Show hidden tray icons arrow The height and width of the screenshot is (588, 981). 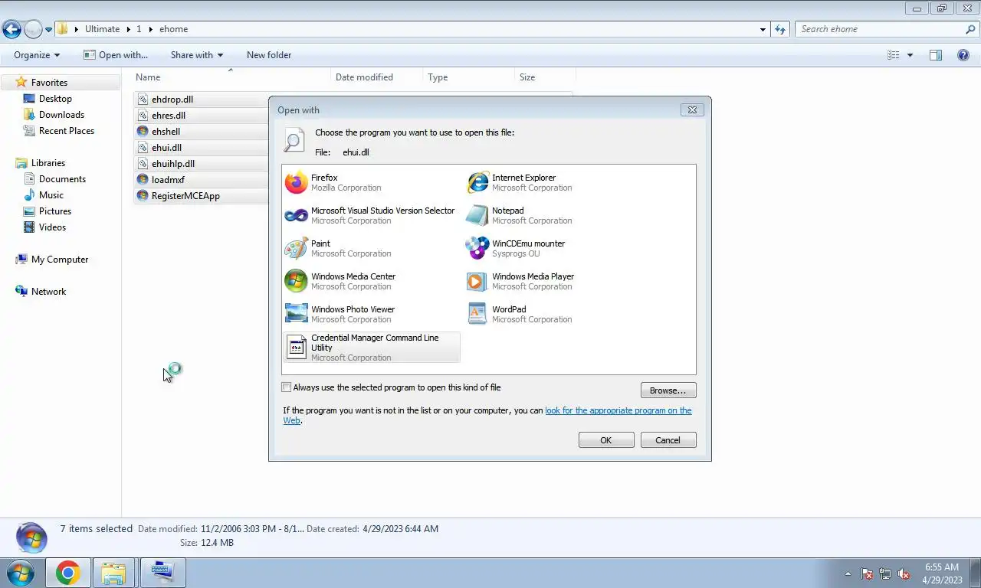click(x=848, y=573)
